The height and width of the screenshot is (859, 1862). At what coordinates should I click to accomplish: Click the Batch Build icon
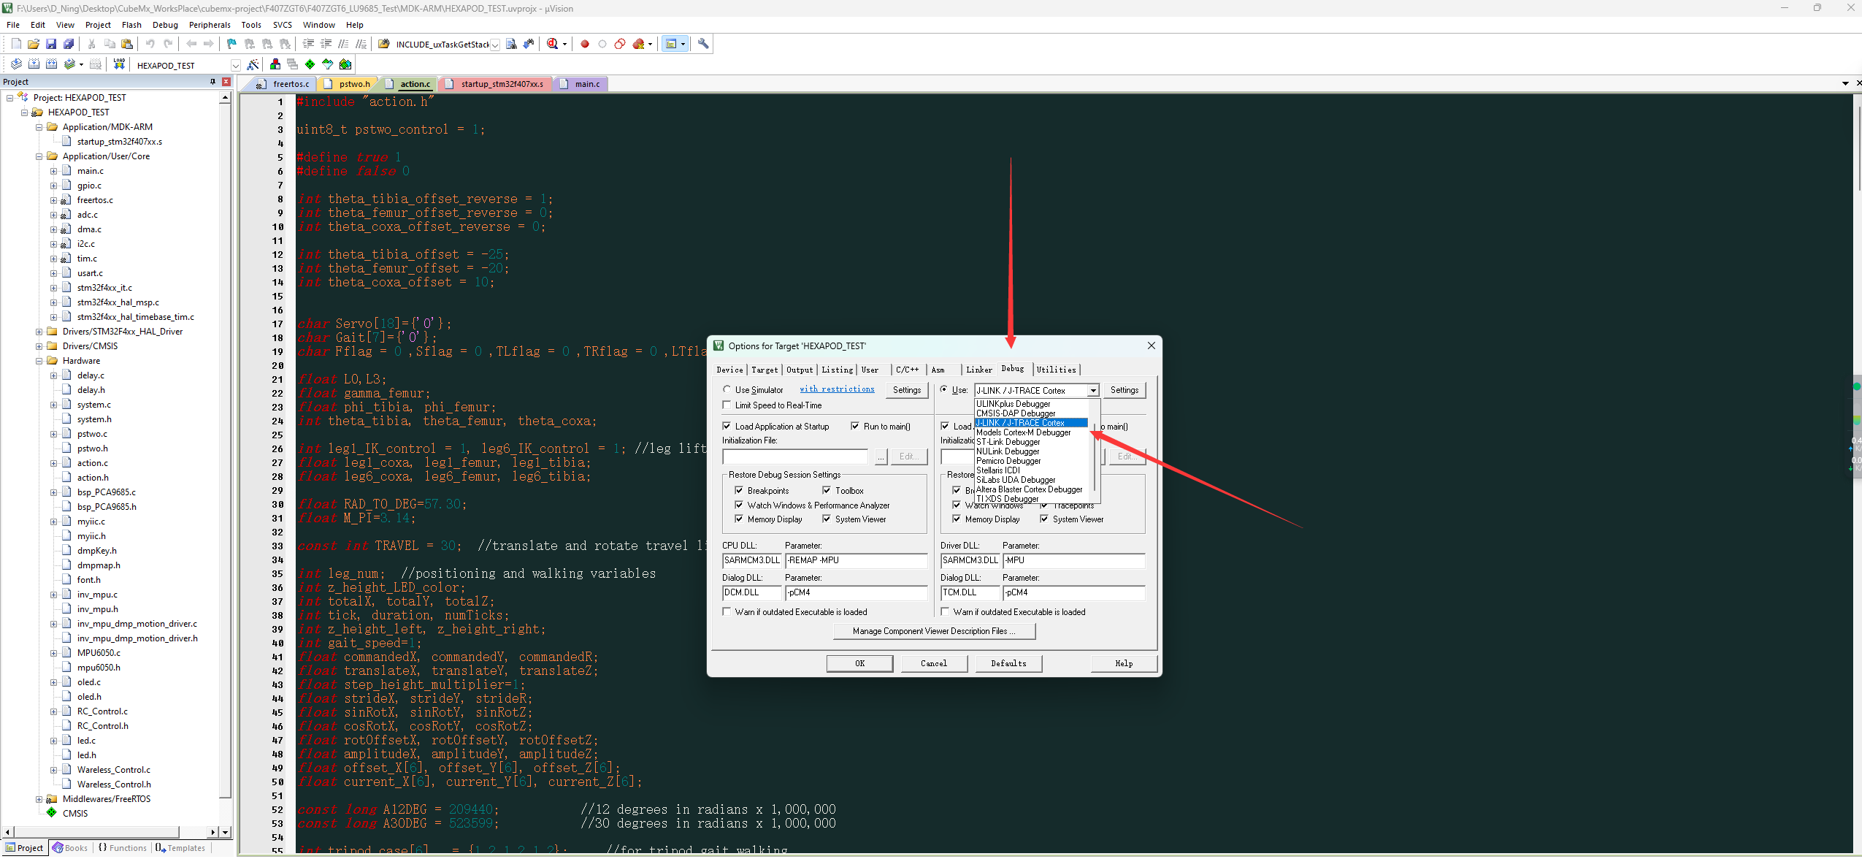click(70, 64)
